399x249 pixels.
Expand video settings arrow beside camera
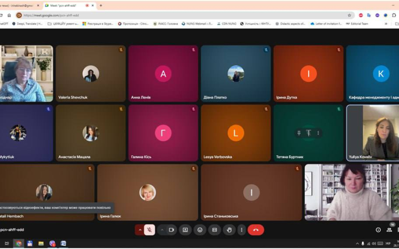click(x=162, y=230)
